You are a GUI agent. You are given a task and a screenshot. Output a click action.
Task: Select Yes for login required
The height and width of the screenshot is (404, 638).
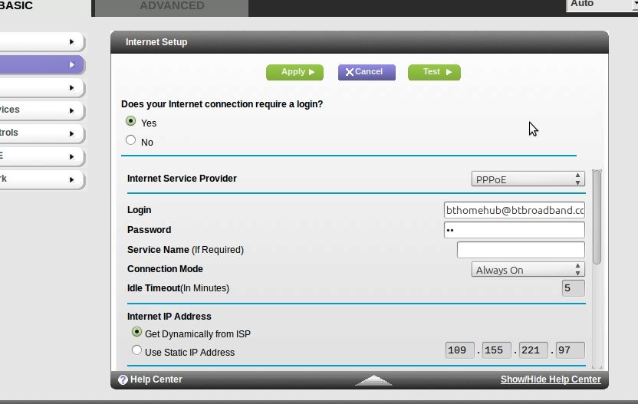(130, 121)
